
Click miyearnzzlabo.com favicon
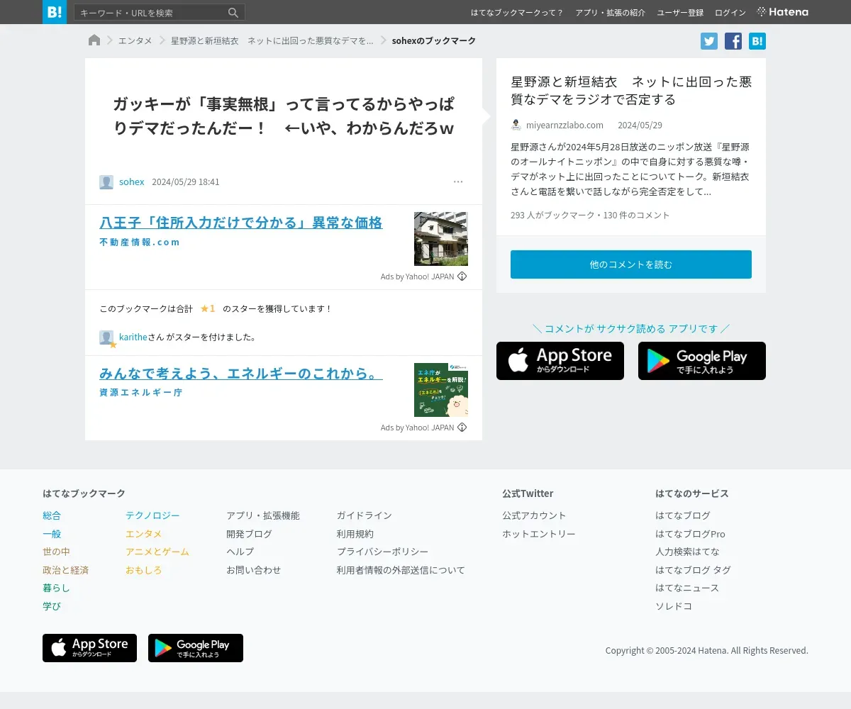[x=516, y=125]
